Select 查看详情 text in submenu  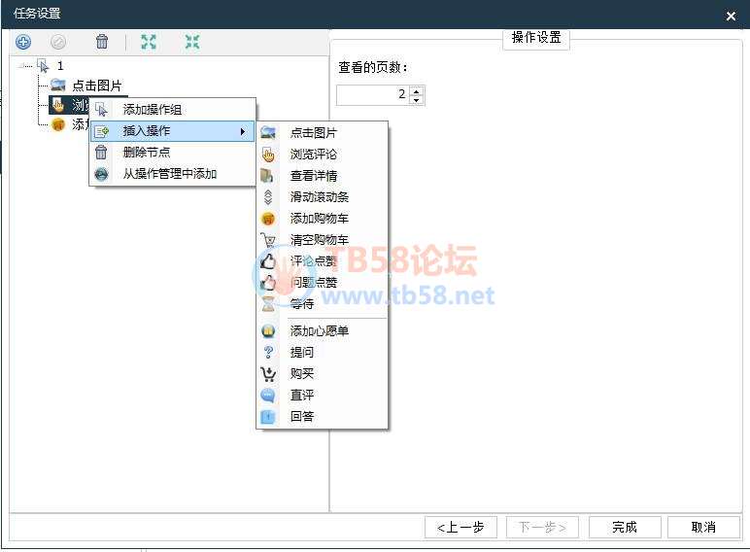point(313,176)
